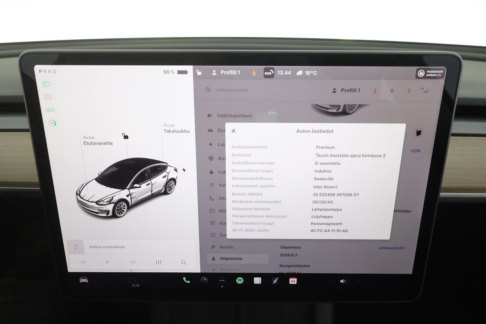Open the audio equalizer settings

click(159, 262)
